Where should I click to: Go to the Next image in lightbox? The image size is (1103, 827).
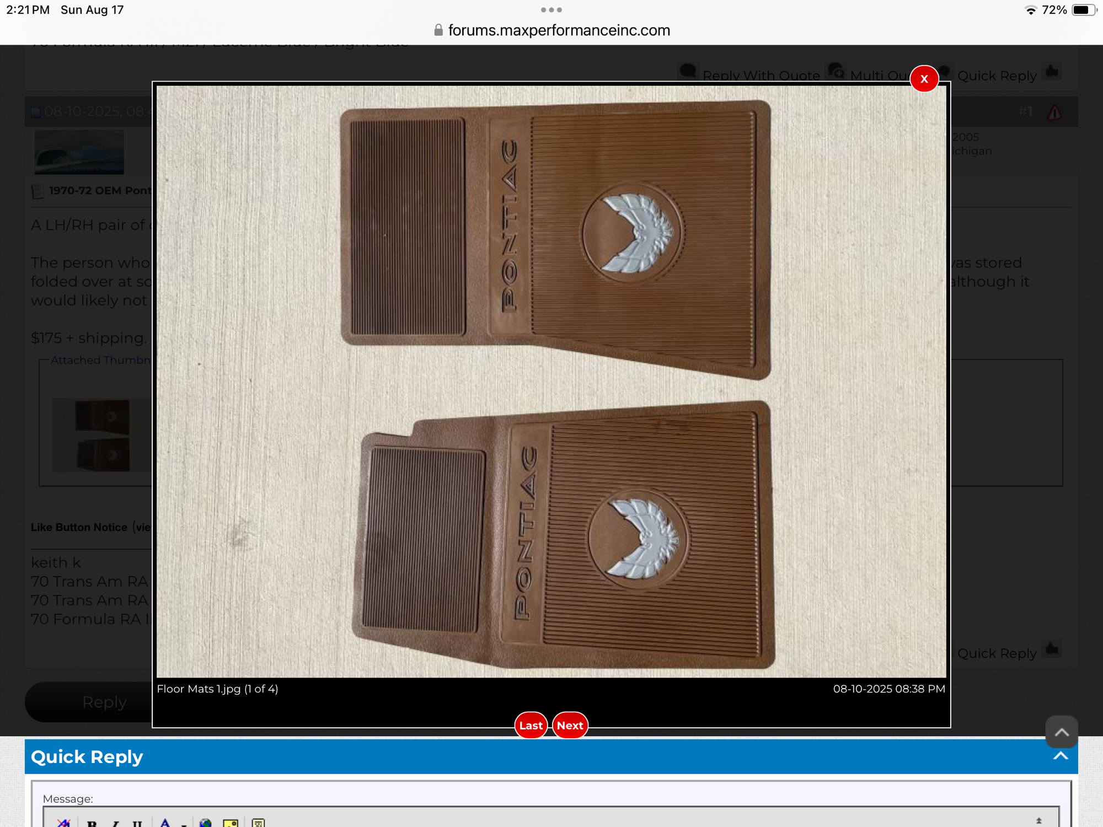tap(570, 726)
